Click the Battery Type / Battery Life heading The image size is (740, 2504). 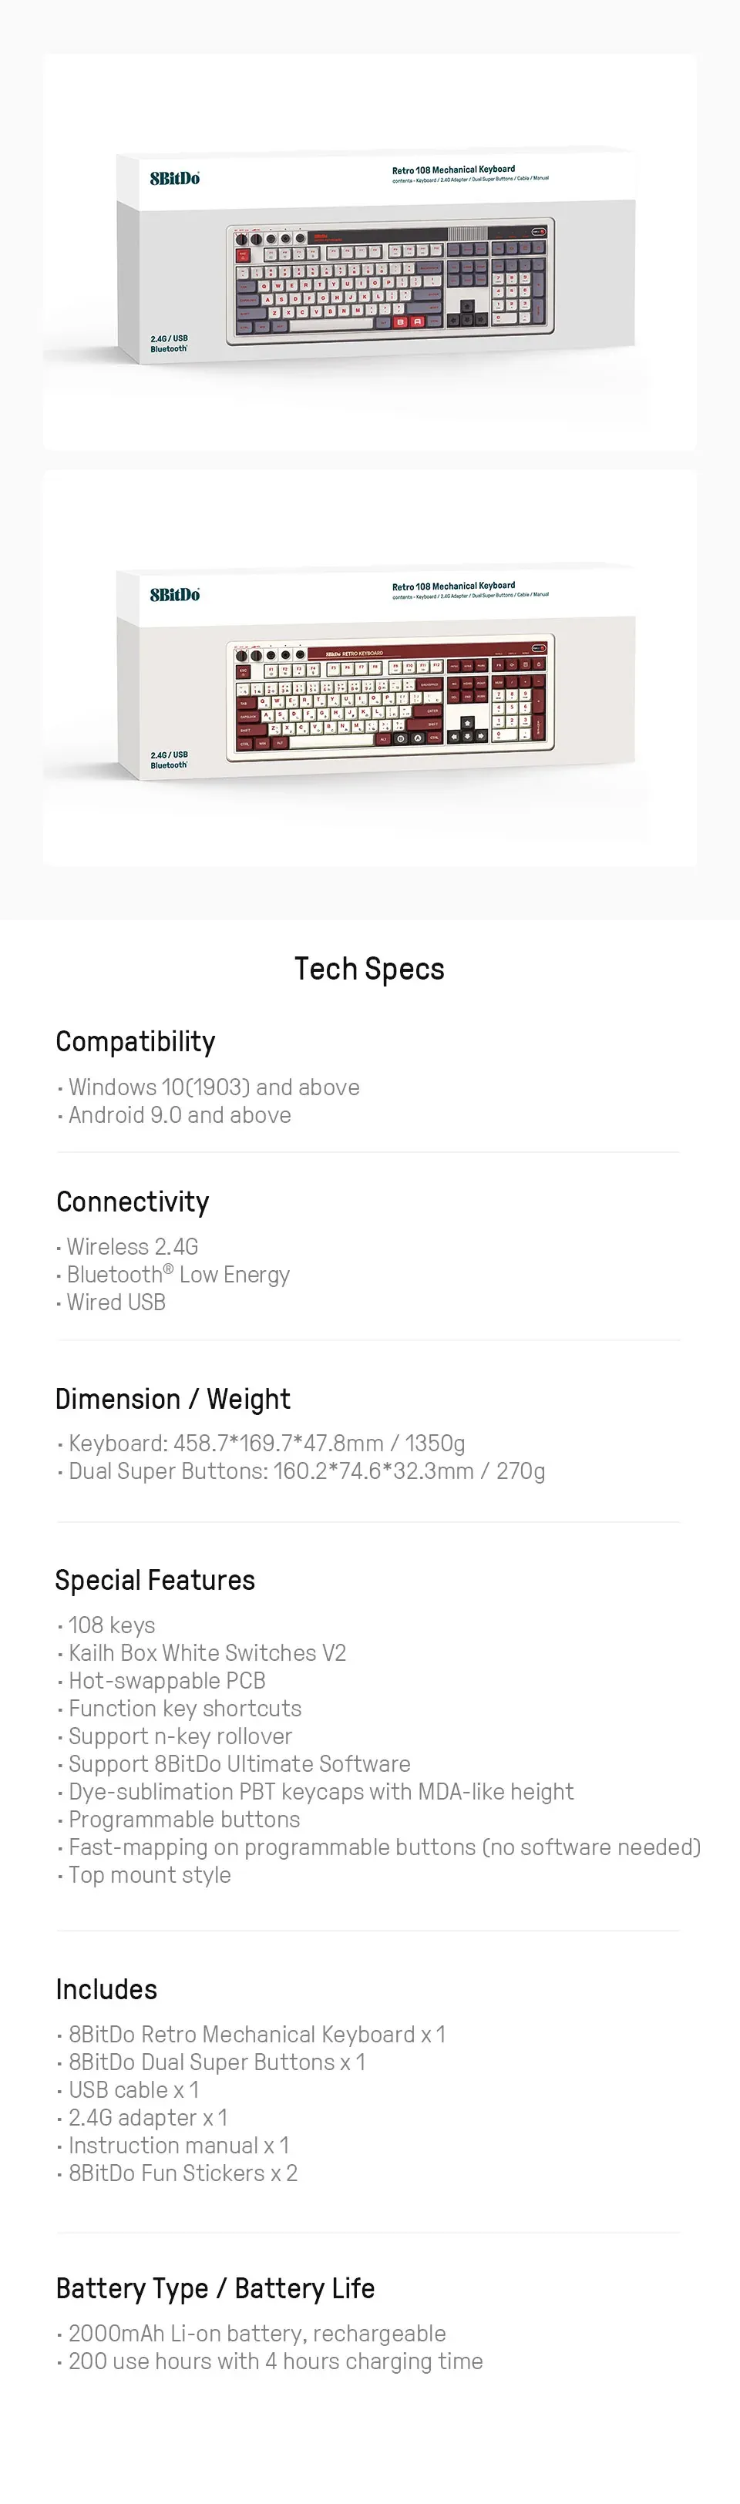tap(215, 2289)
